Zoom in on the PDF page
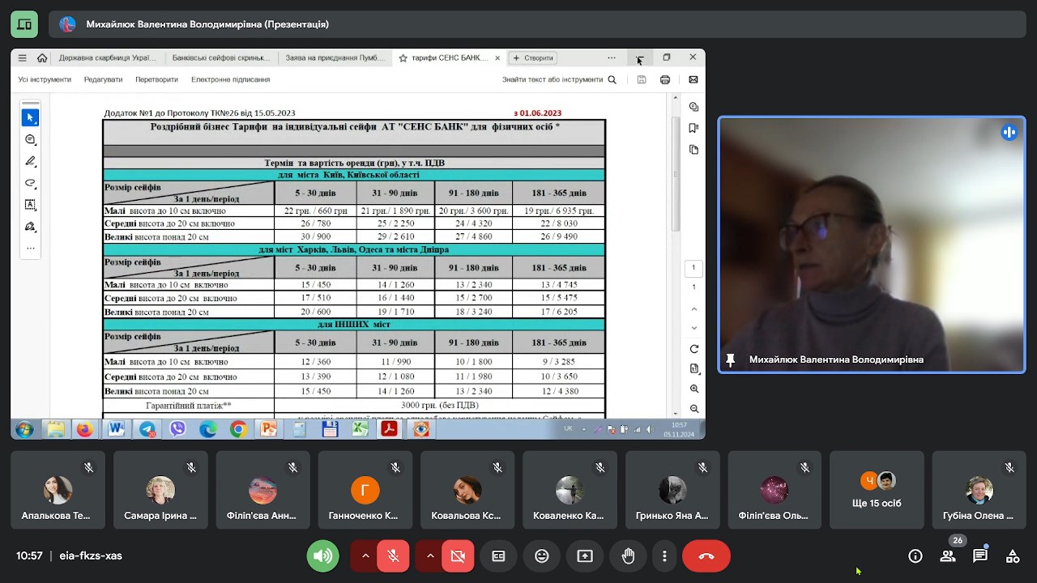The width and height of the screenshot is (1037, 583). pyautogui.click(x=694, y=389)
